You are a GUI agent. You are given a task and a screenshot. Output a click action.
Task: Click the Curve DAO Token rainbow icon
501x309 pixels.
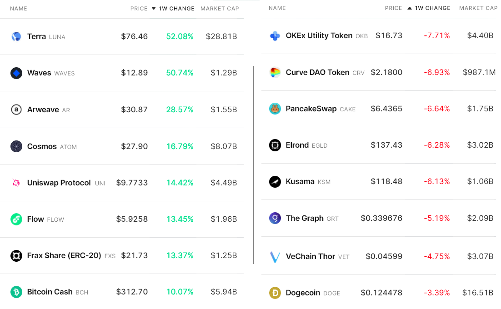[x=275, y=72]
